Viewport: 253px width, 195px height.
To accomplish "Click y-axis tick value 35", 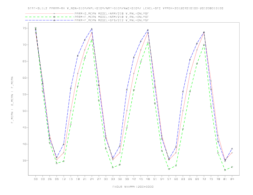I will point(25,161).
